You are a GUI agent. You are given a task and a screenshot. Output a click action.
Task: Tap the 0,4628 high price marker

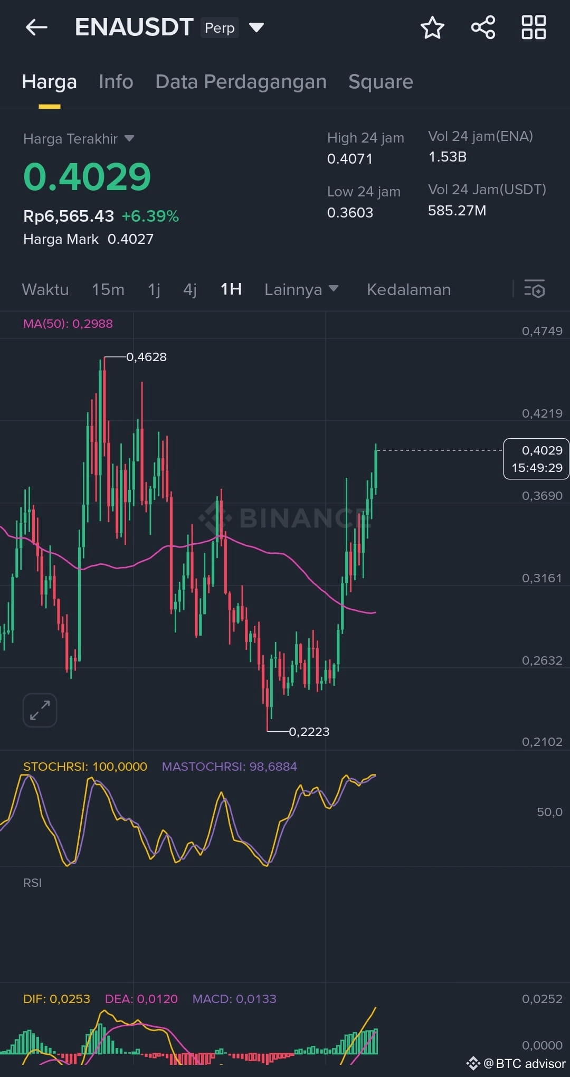pyautogui.click(x=146, y=357)
